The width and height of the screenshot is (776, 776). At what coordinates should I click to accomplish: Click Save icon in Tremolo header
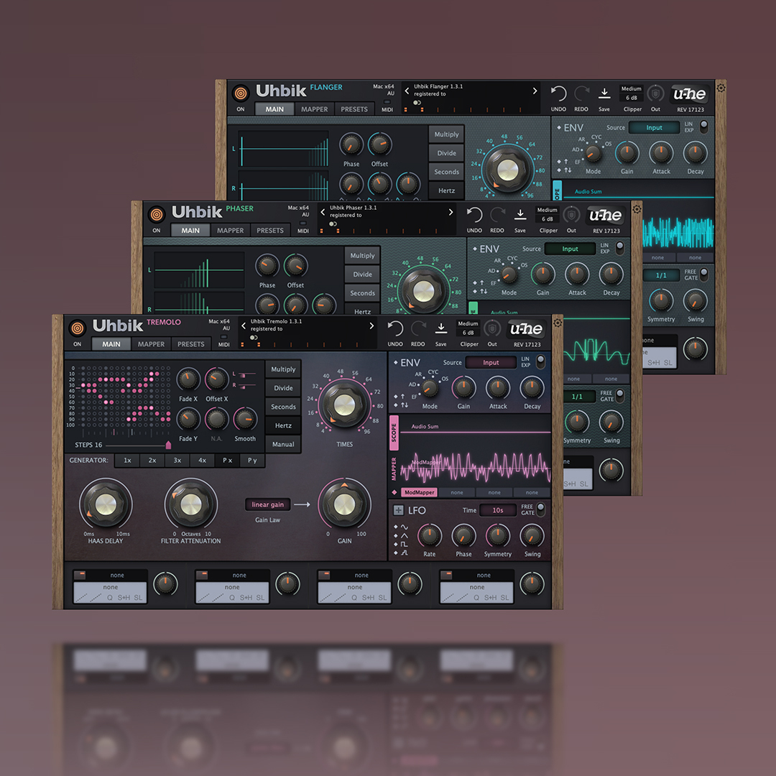pos(440,328)
